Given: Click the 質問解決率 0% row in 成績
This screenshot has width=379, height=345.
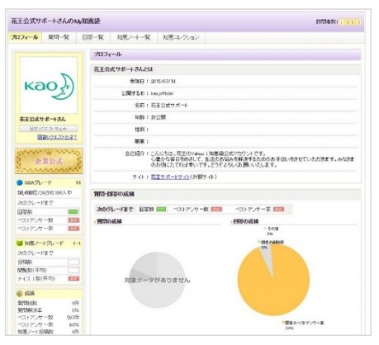Looking at the screenshot, I should [48, 310].
